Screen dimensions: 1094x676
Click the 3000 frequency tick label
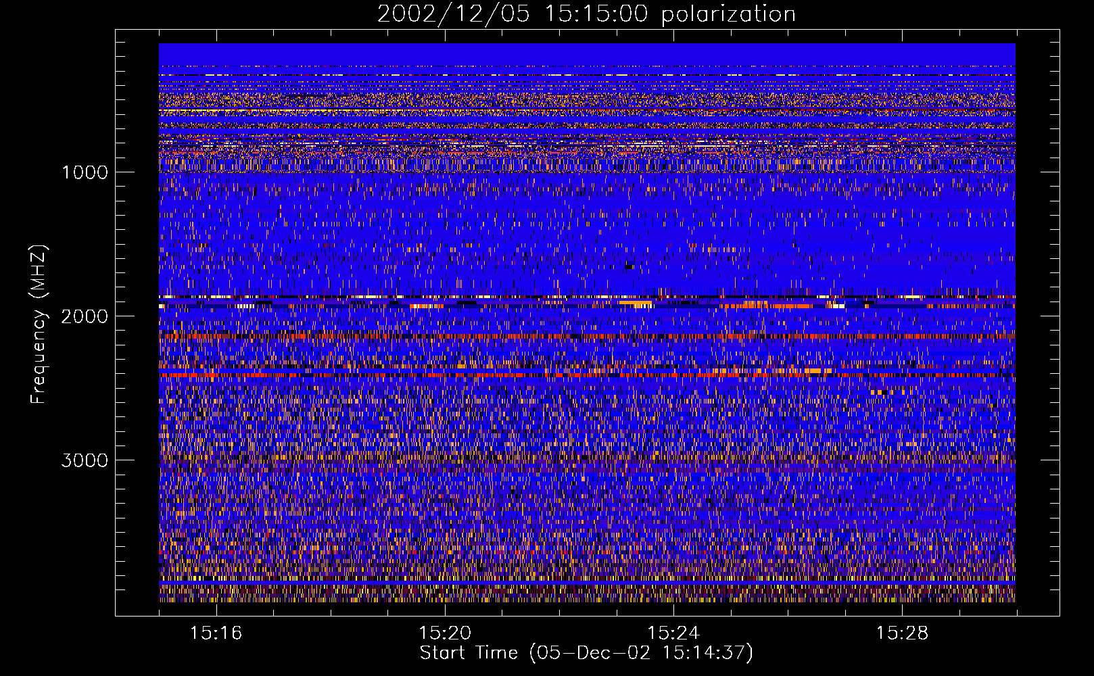point(85,460)
